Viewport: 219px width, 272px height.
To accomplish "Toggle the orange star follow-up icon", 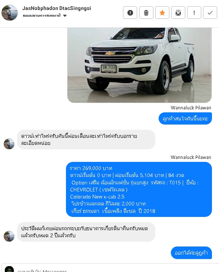I will 162,13.
